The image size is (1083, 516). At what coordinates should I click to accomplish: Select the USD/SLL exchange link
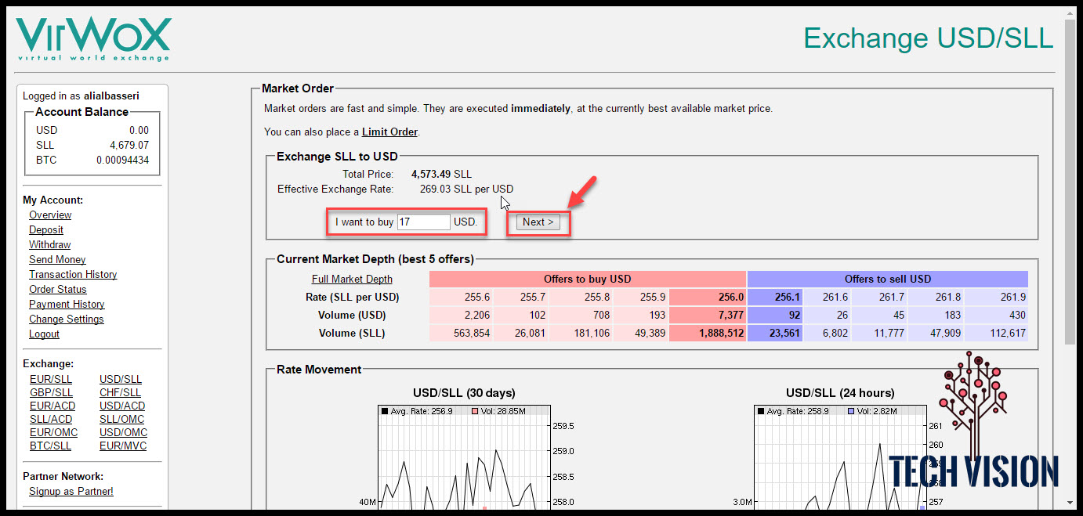pos(121,379)
